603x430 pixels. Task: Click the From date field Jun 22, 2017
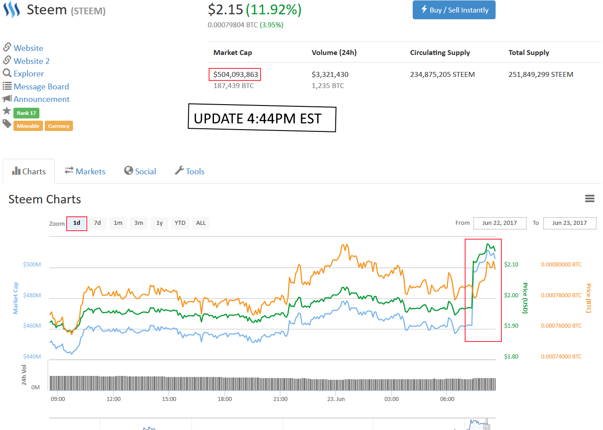[500, 223]
